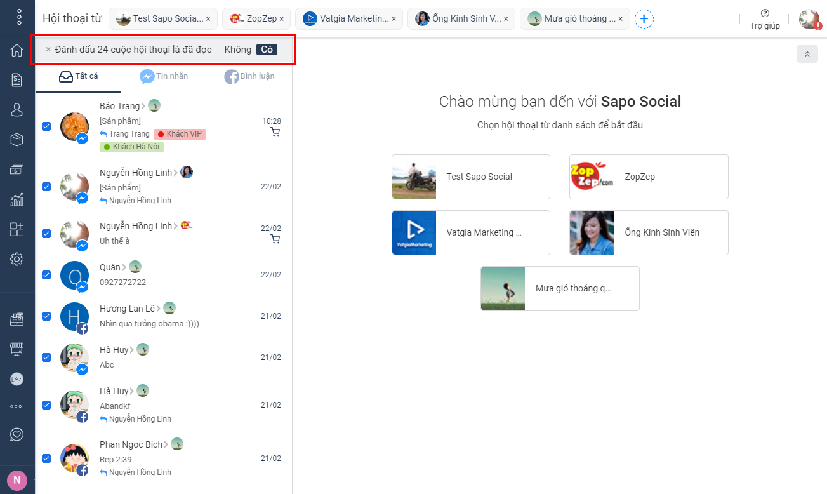Open the account profile avatar at top right

(x=809, y=19)
